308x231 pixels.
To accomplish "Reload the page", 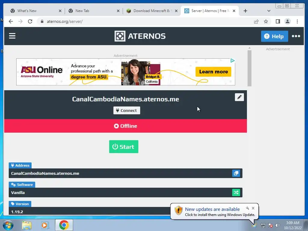I will click(x=30, y=21).
